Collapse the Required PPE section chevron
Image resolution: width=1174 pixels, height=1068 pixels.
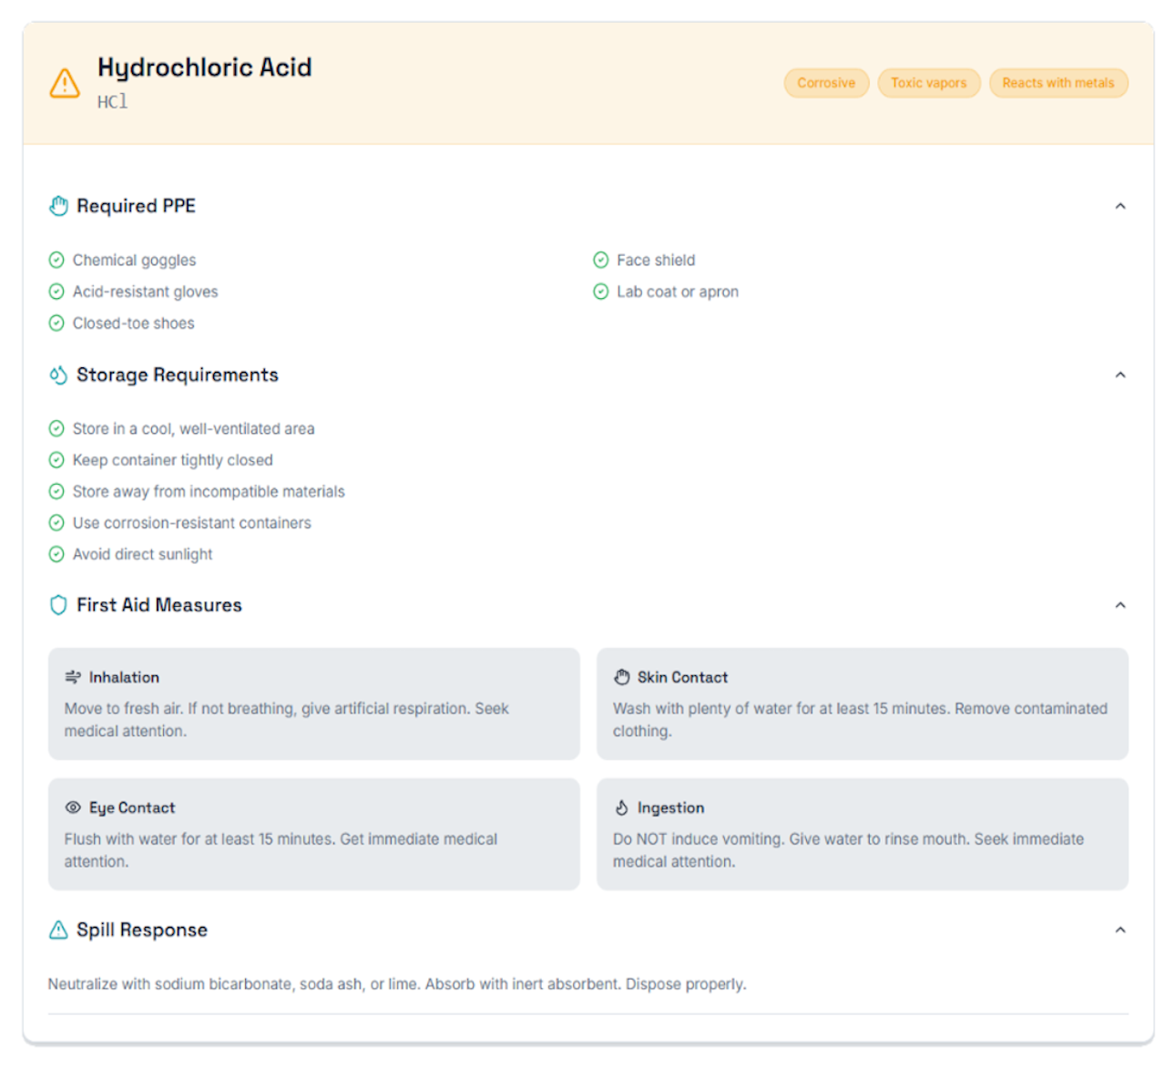point(1120,206)
